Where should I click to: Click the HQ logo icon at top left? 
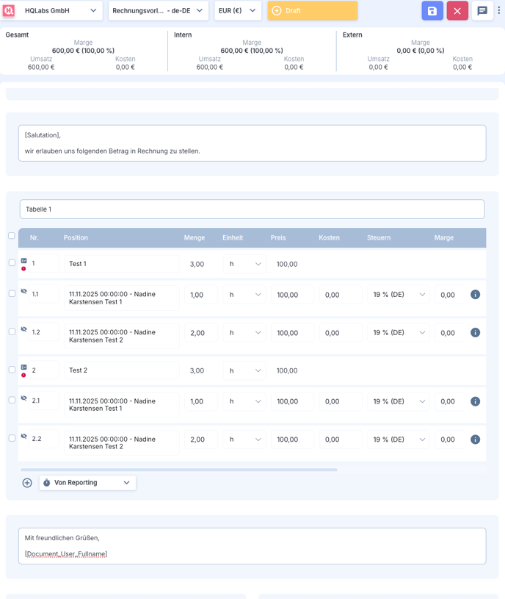pyautogui.click(x=9, y=11)
